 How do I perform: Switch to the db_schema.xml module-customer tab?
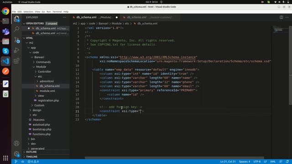click(150, 17)
